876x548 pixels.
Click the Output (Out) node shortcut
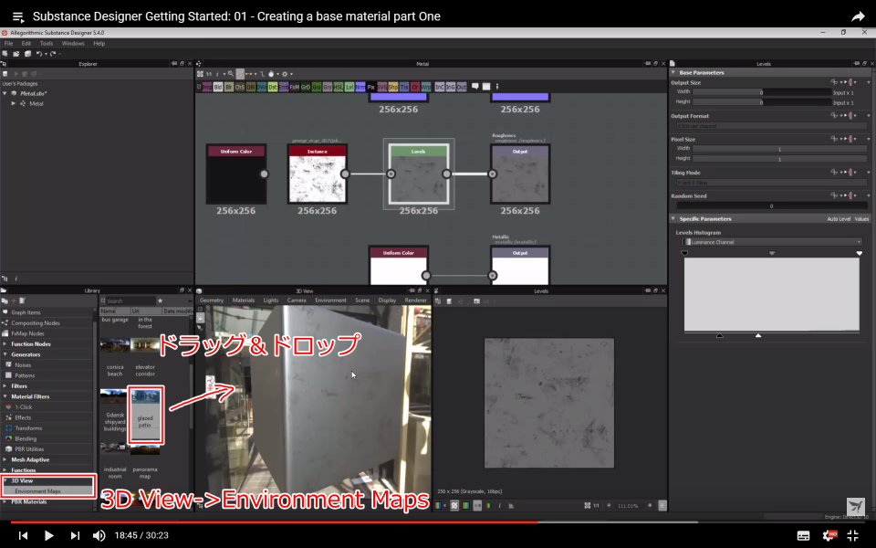(462, 87)
